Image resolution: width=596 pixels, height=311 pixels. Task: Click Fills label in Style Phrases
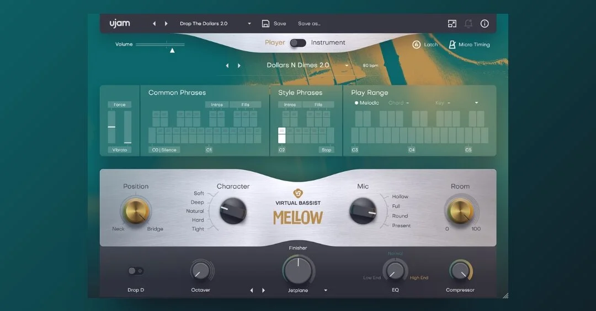(318, 105)
